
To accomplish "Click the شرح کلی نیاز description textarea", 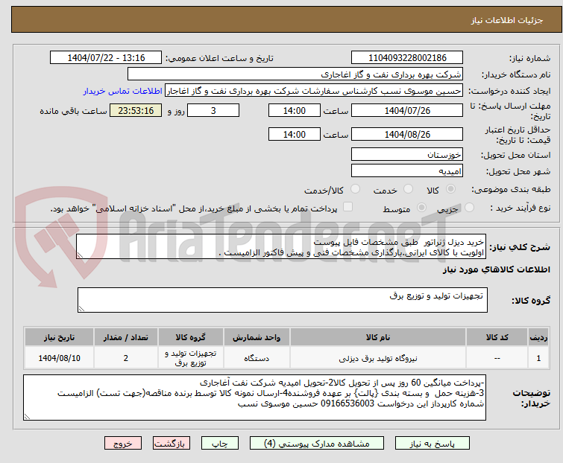I will tap(281, 246).
